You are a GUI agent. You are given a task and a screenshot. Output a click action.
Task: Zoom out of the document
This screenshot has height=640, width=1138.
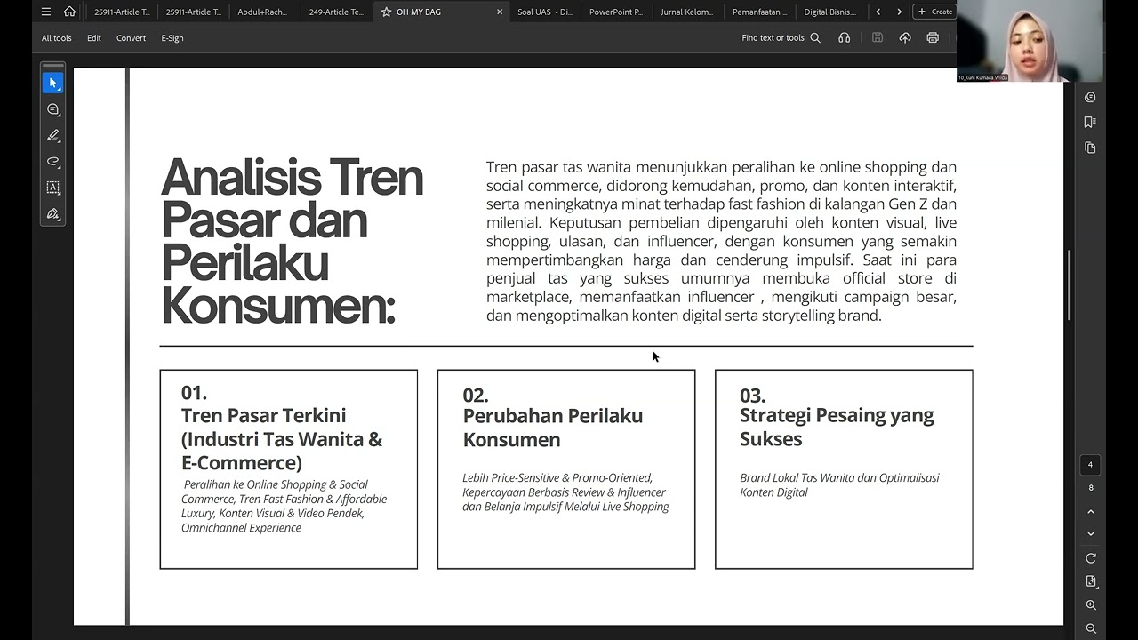tap(1091, 628)
